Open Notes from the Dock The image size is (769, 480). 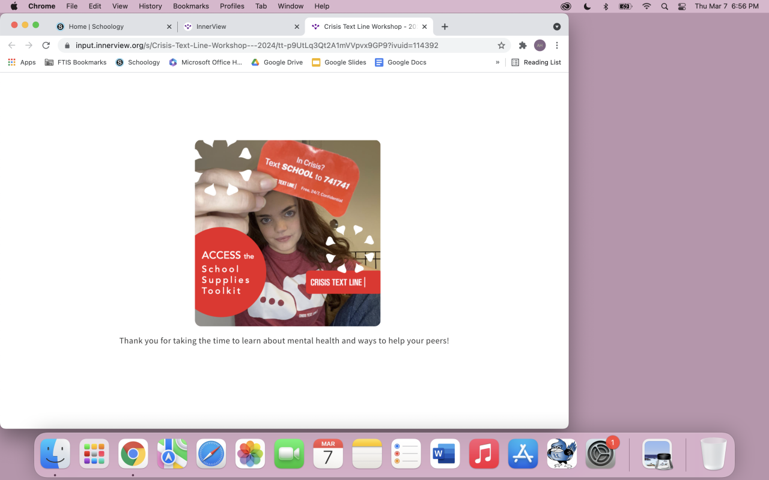(367, 454)
